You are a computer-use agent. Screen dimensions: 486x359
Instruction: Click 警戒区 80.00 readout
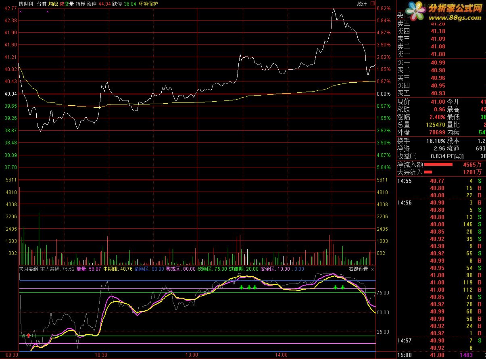(180, 269)
